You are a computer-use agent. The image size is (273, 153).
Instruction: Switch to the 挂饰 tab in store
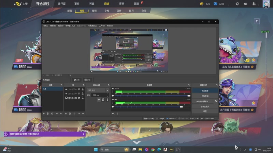coord(94,11)
